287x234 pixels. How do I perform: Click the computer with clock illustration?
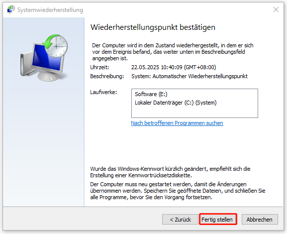[x=44, y=58]
